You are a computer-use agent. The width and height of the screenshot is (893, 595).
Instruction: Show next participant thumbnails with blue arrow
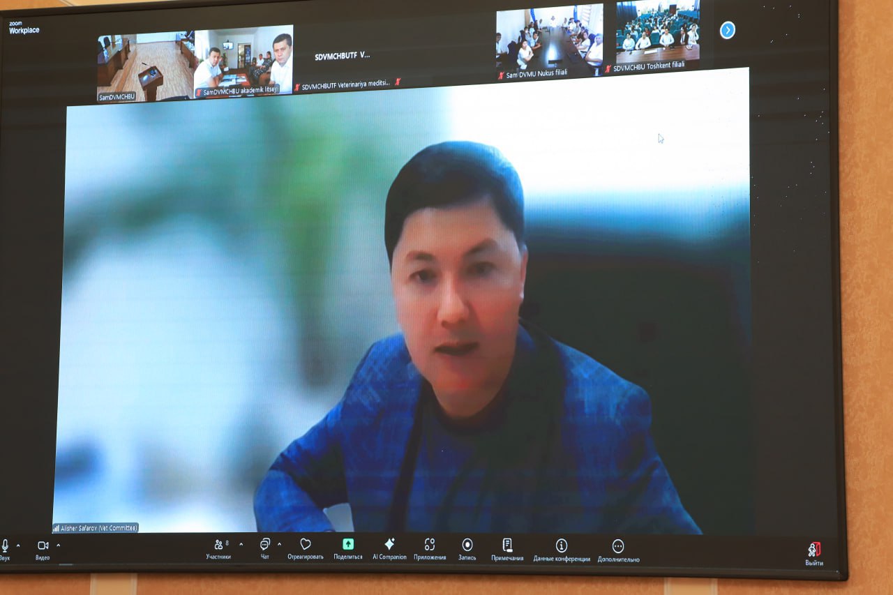pos(727,30)
